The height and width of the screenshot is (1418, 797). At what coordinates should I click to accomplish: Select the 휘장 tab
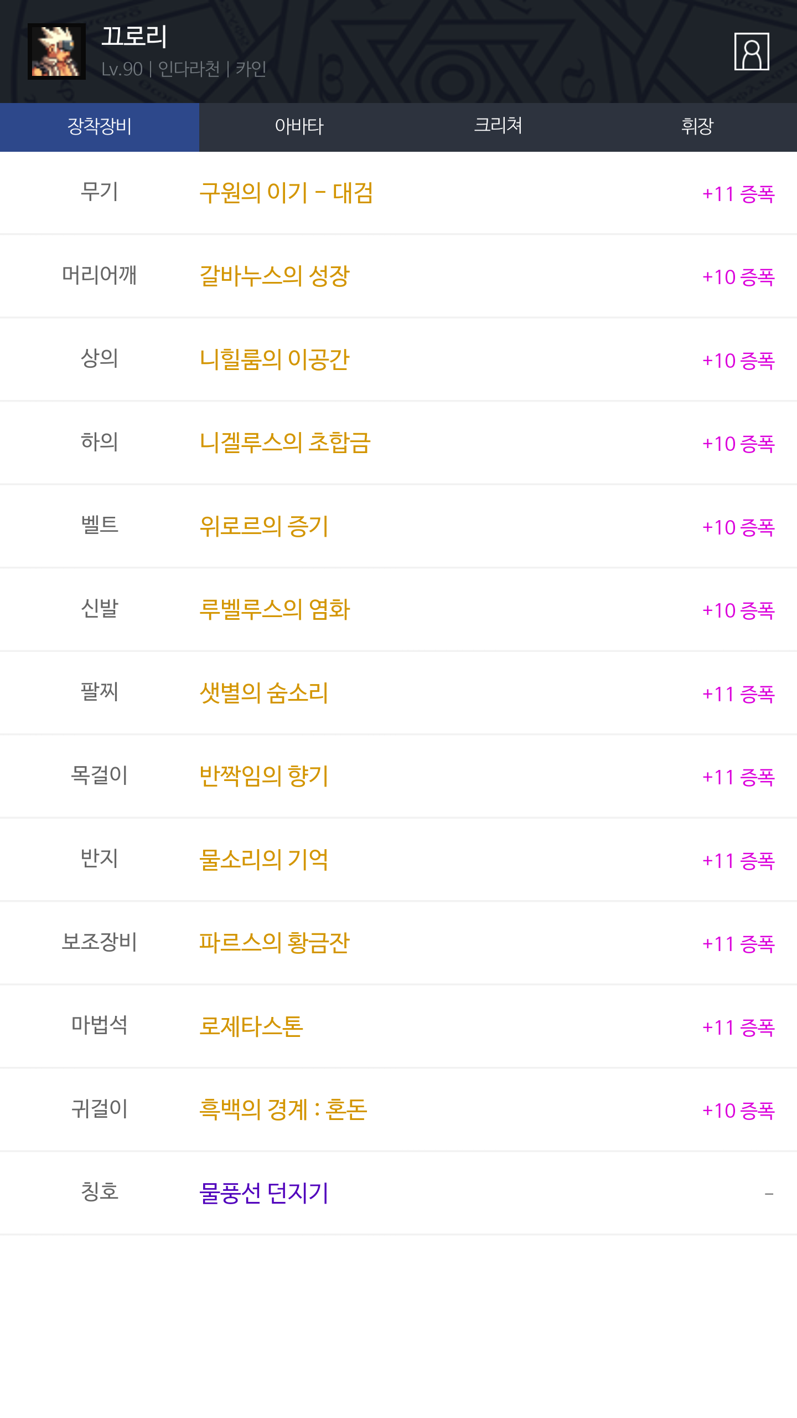tap(697, 127)
